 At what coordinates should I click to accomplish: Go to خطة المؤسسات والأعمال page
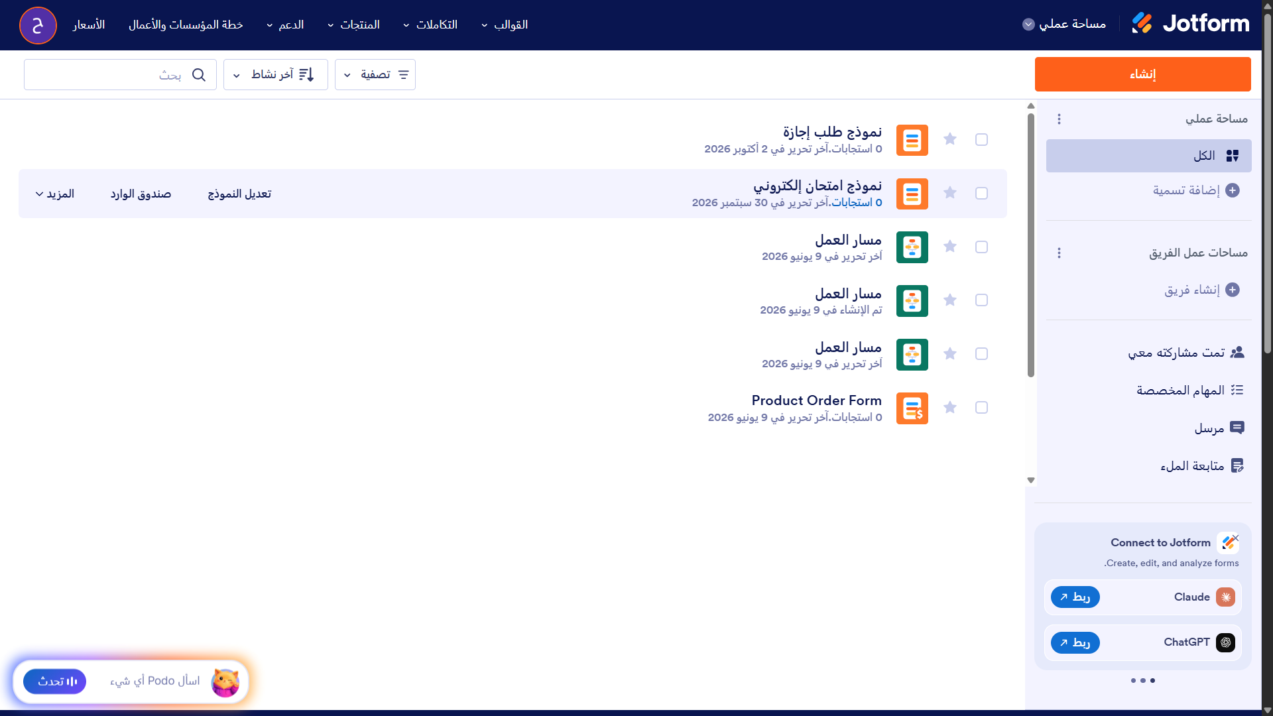[x=186, y=25]
